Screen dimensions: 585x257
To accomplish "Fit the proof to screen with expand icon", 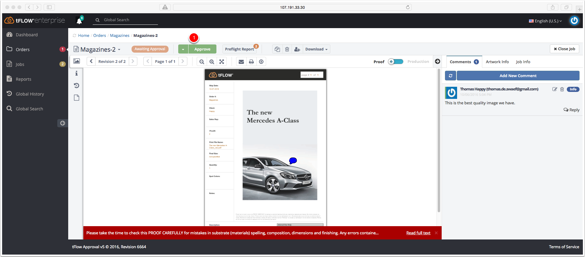I will [x=222, y=62].
